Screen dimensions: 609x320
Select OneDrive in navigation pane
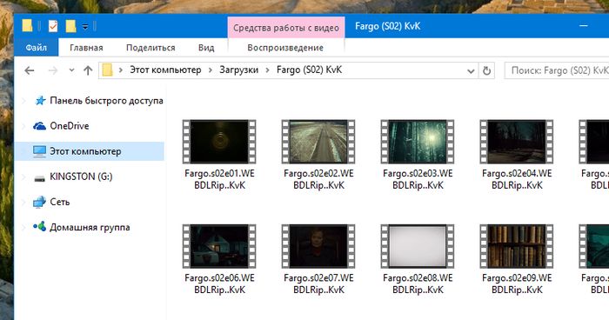pyautogui.click(x=69, y=126)
